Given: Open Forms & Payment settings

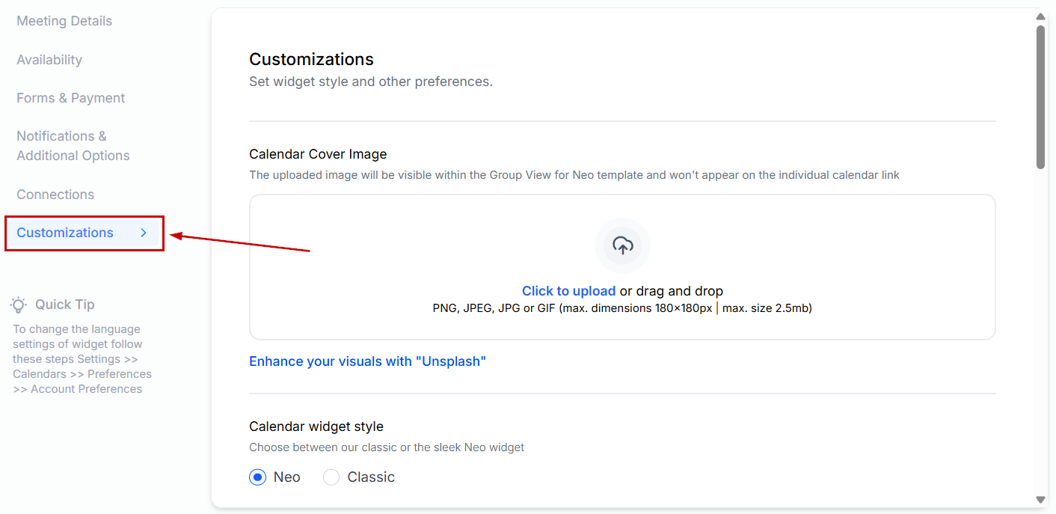Looking at the screenshot, I should point(71,98).
